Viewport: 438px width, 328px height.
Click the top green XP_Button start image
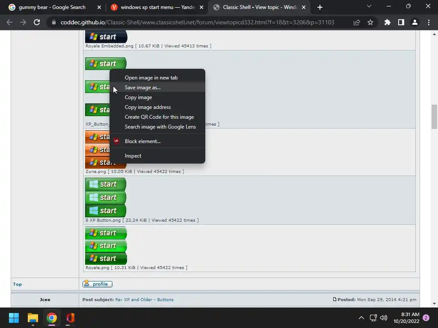click(106, 64)
